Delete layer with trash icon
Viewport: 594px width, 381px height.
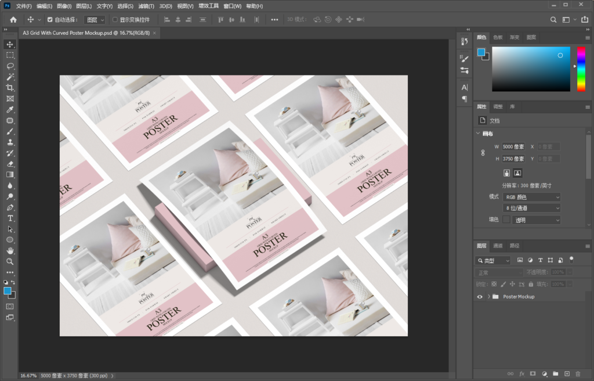[578, 374]
